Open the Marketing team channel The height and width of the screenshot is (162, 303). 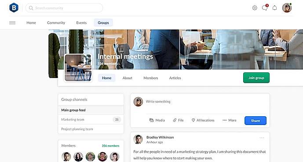pos(91,119)
